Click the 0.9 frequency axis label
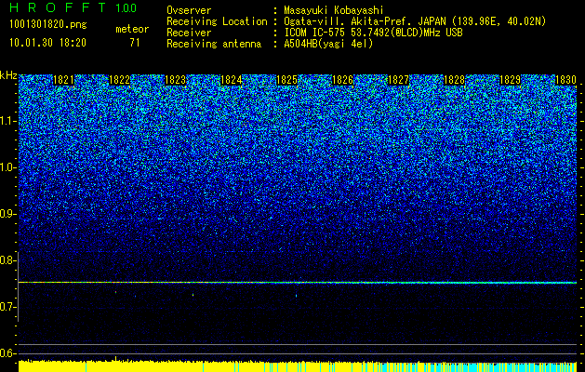585x372 pixels. pyautogui.click(x=7, y=214)
